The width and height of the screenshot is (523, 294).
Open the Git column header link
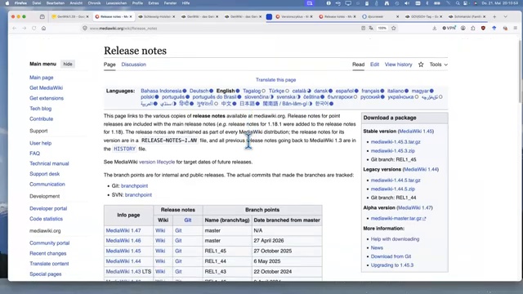pos(188,220)
